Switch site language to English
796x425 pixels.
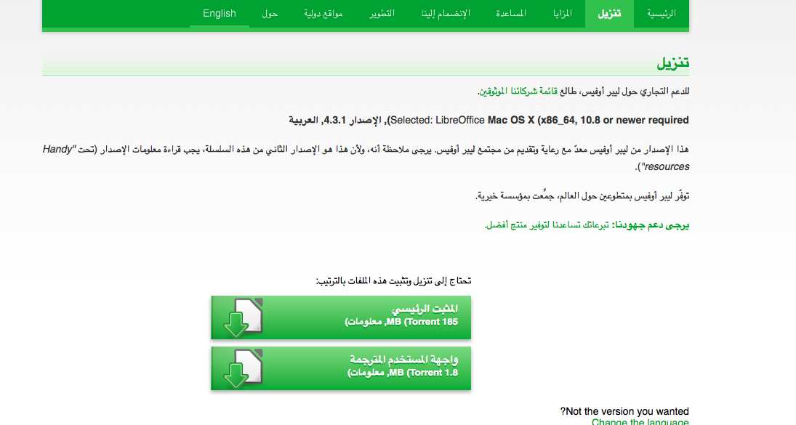click(220, 14)
